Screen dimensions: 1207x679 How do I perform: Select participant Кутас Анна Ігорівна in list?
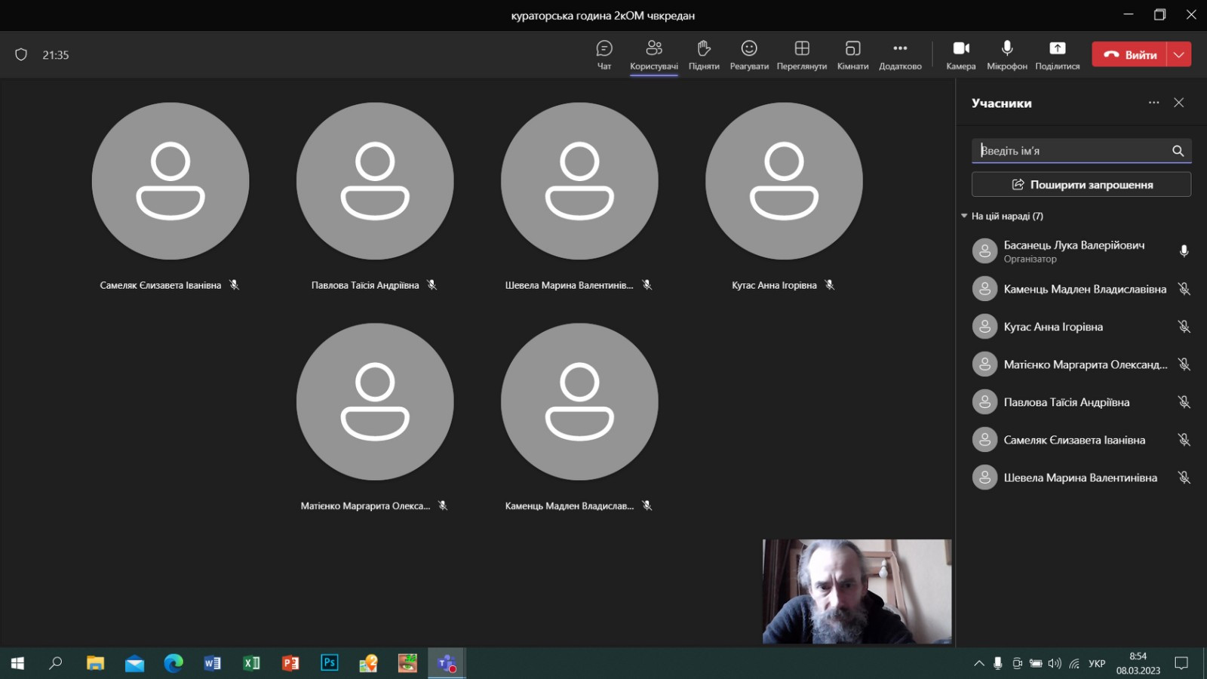tap(1053, 327)
